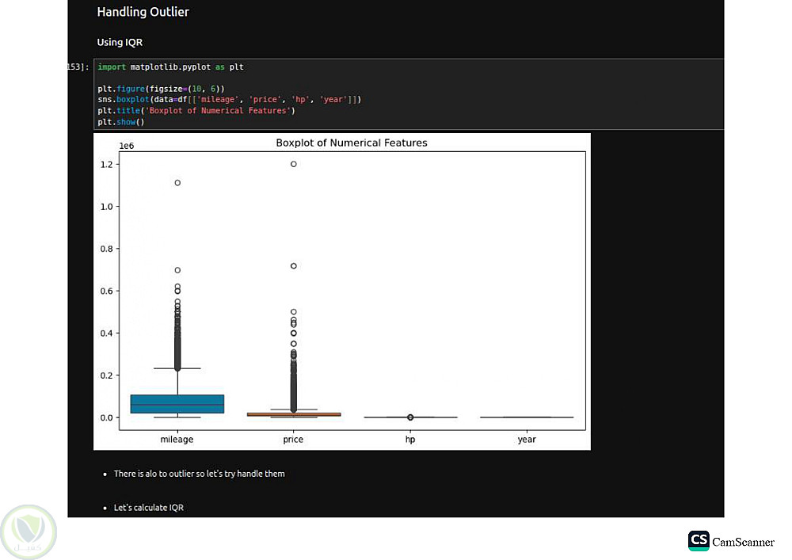Click the sns.boxplot code line
This screenshot has height=560, width=792.
click(x=230, y=100)
